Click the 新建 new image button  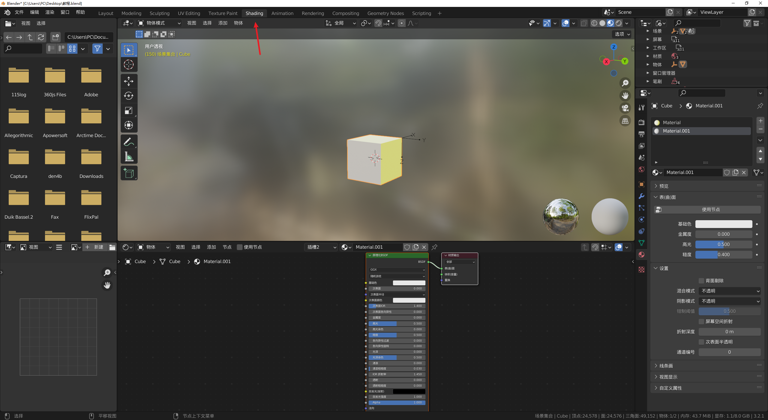[95, 247]
